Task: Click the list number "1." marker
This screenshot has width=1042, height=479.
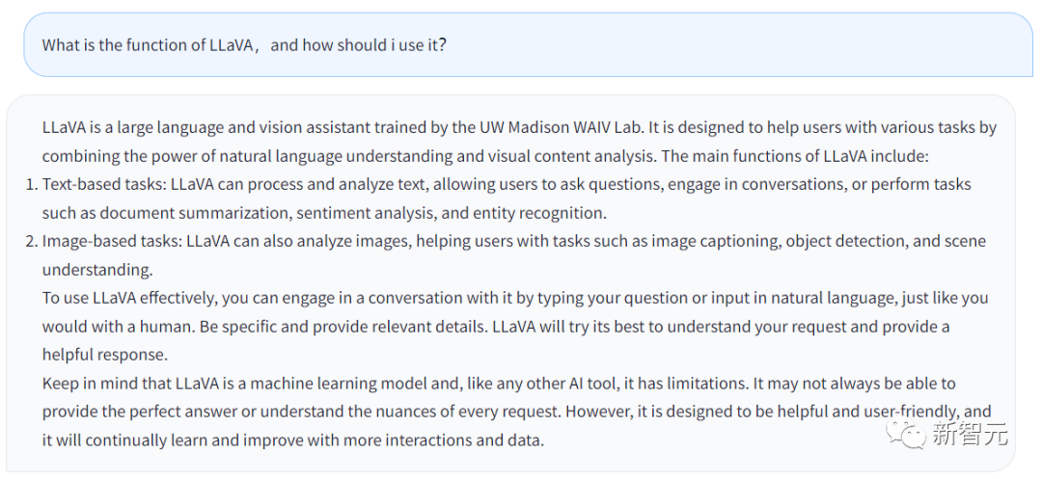Action: point(30,184)
